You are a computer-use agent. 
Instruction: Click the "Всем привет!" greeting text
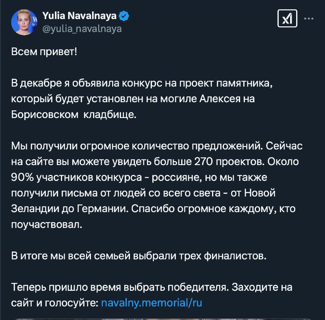pos(44,52)
